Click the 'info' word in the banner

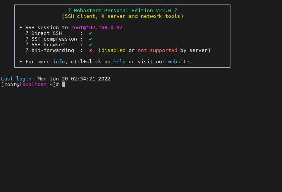click(x=59, y=62)
